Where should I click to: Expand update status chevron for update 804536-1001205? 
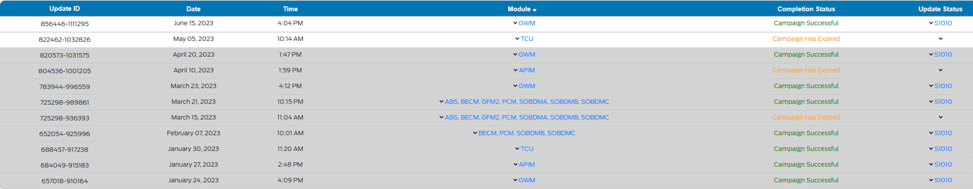click(x=940, y=70)
